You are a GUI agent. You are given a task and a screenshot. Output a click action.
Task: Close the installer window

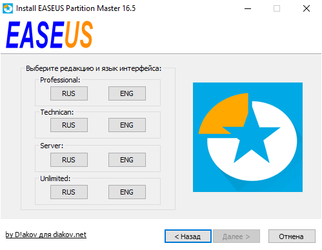click(307, 8)
